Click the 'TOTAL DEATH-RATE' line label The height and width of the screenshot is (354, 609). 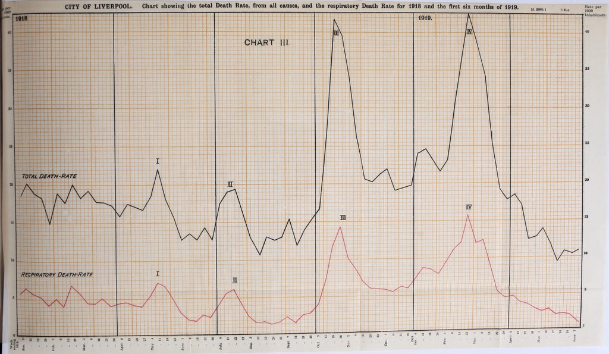coord(49,176)
